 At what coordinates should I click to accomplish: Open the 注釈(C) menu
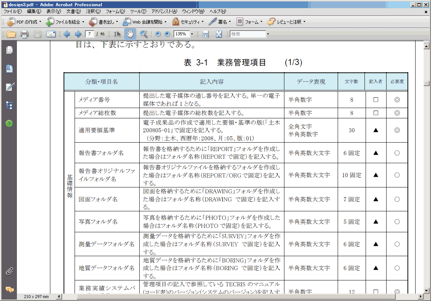coord(93,11)
